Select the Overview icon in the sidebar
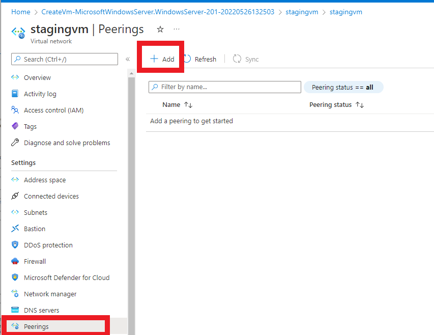The height and width of the screenshot is (335, 434). click(15, 77)
